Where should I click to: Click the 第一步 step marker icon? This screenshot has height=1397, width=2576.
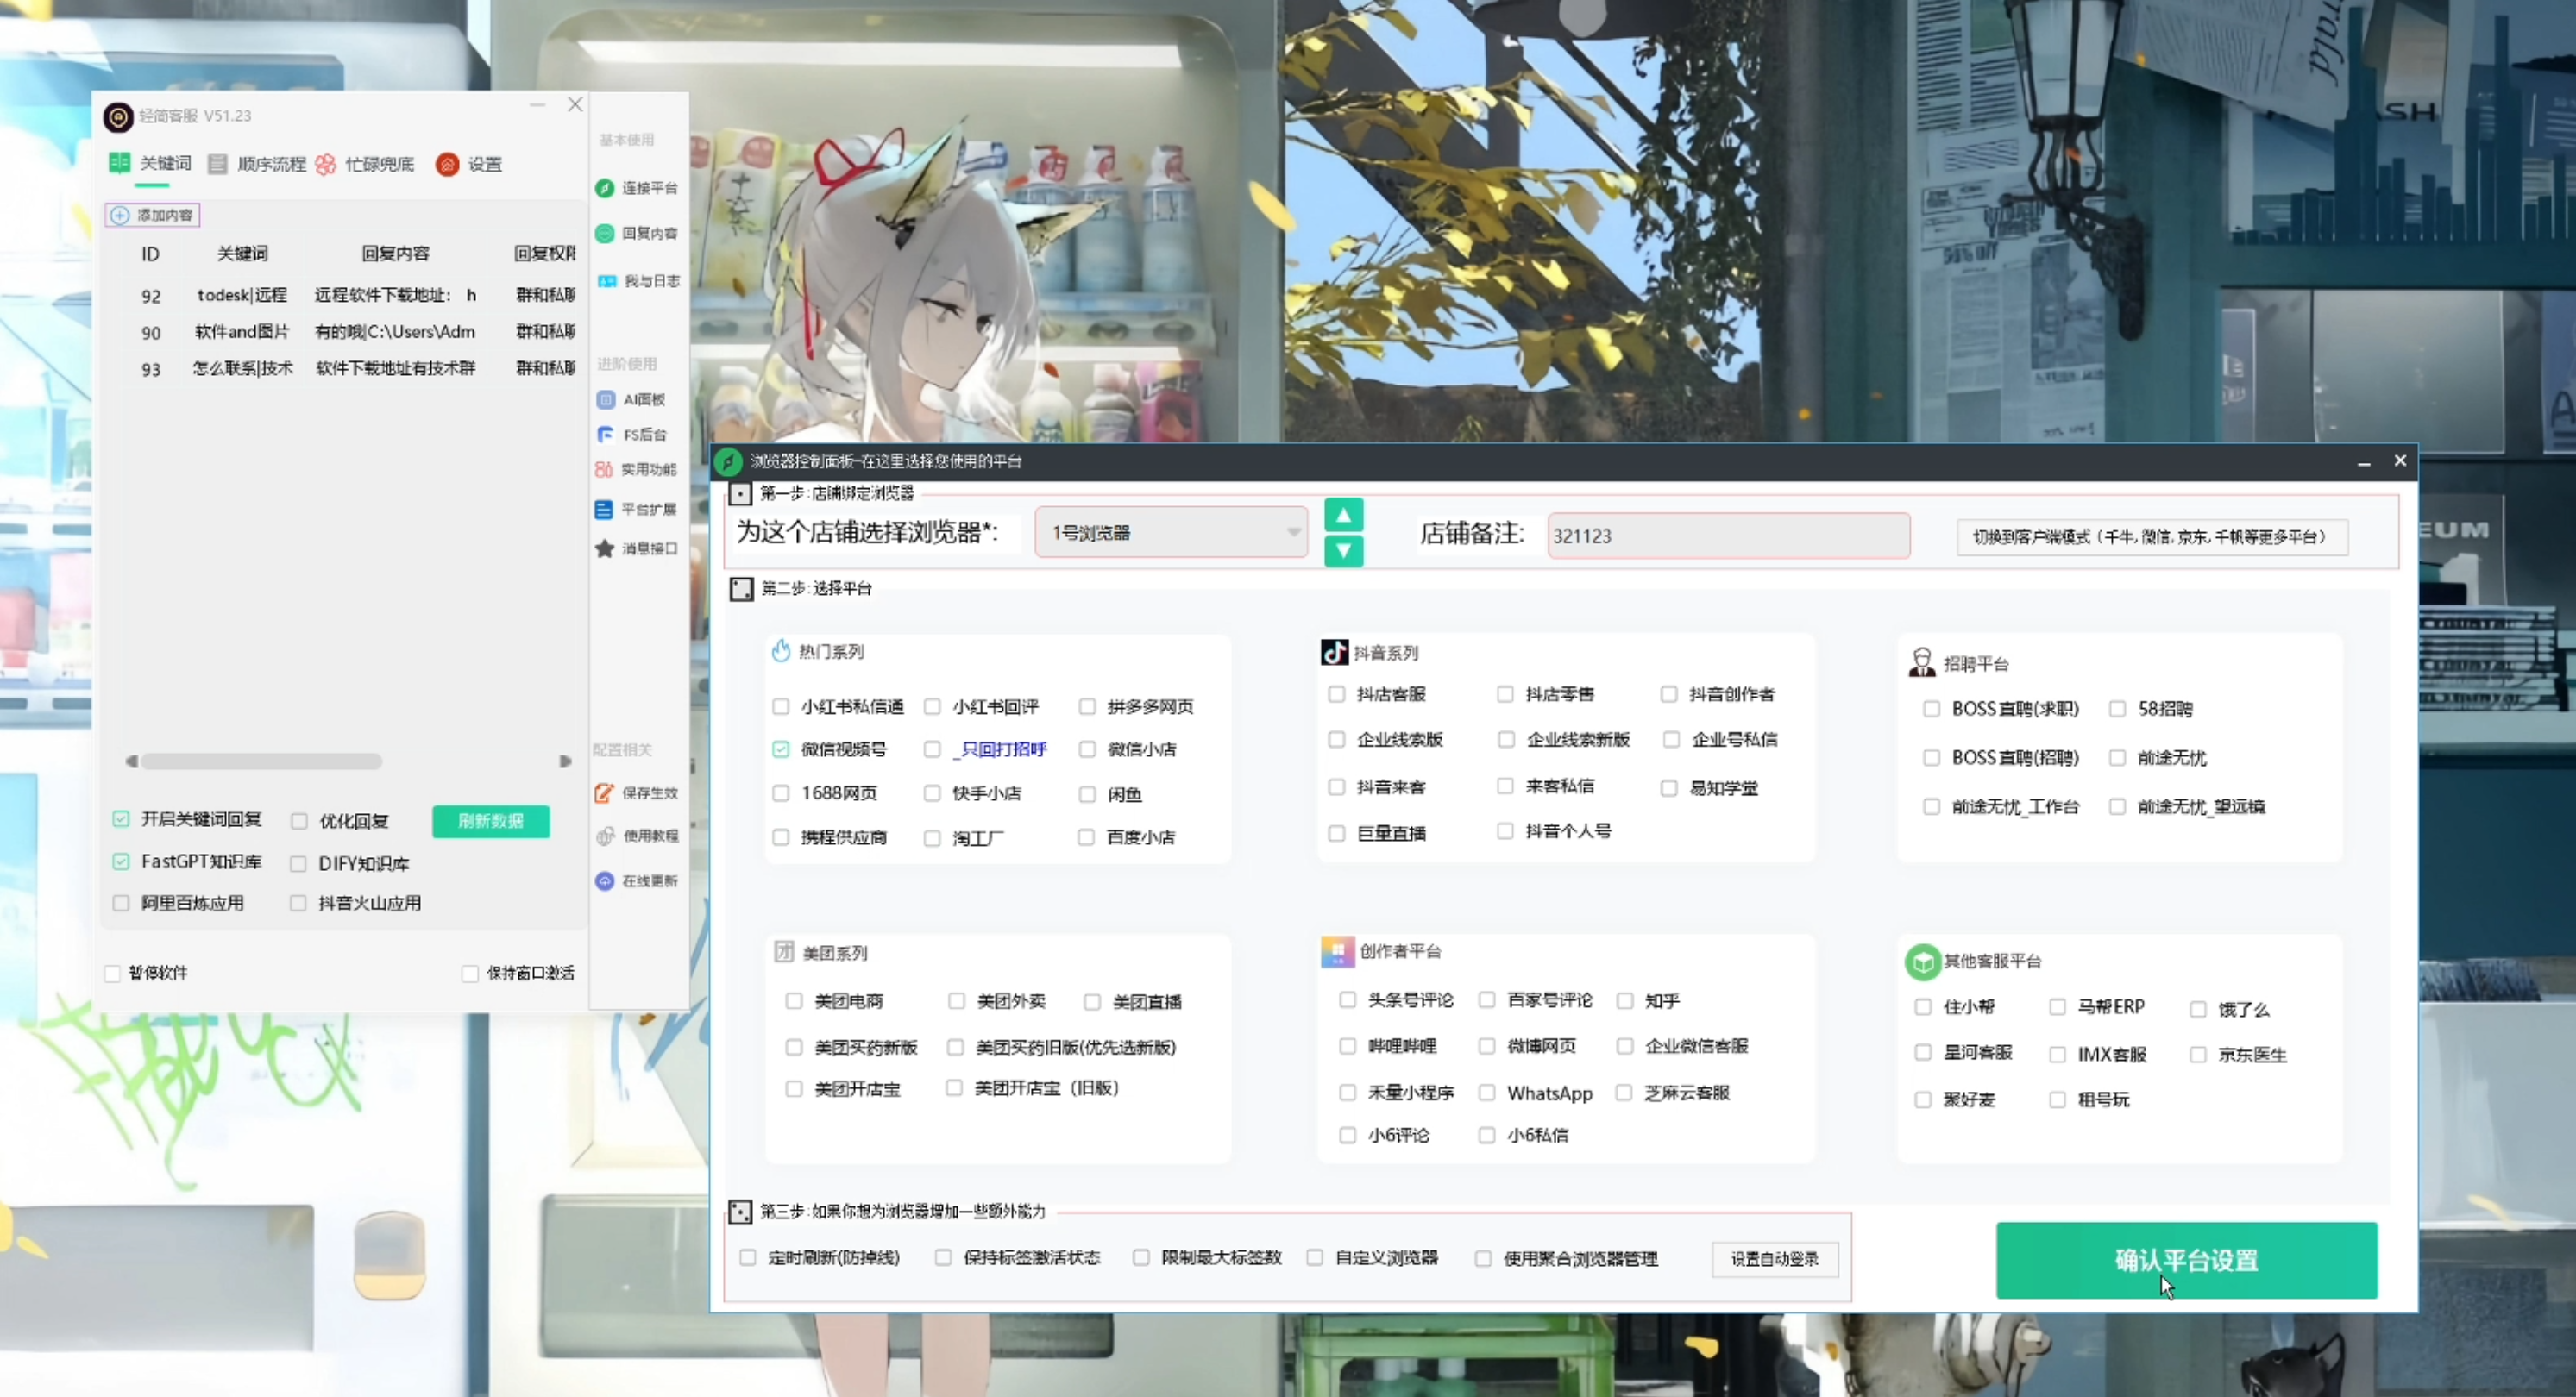(x=740, y=493)
